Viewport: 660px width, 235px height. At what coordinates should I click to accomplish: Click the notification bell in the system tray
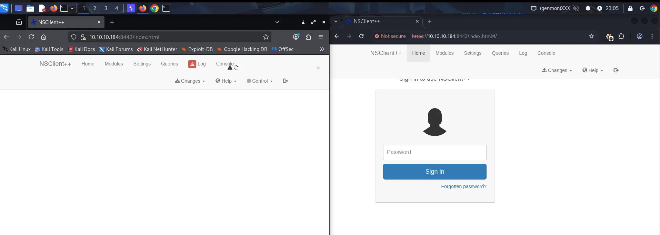point(588,8)
